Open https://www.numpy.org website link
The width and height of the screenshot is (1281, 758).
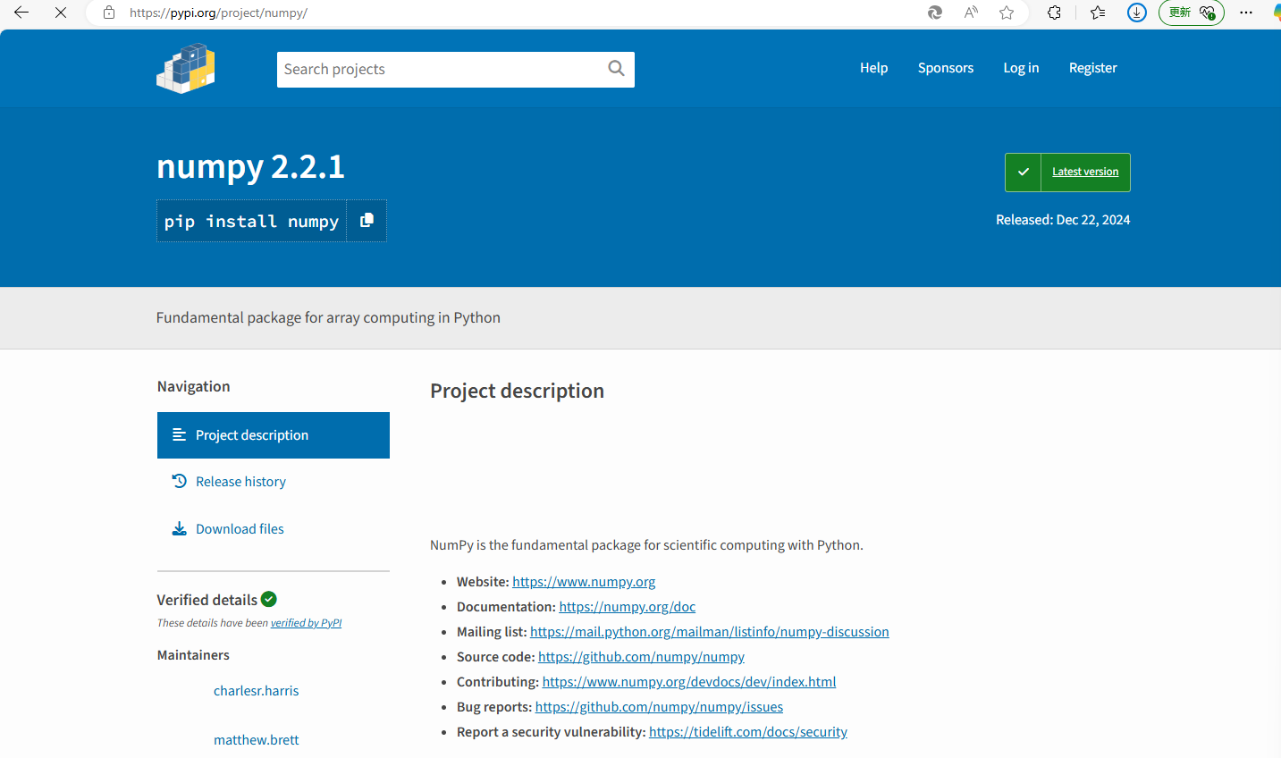pos(584,582)
